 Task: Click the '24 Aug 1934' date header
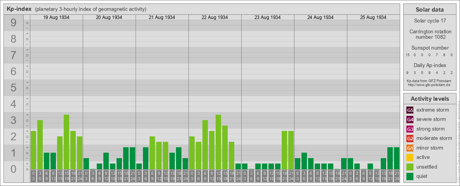click(x=321, y=17)
